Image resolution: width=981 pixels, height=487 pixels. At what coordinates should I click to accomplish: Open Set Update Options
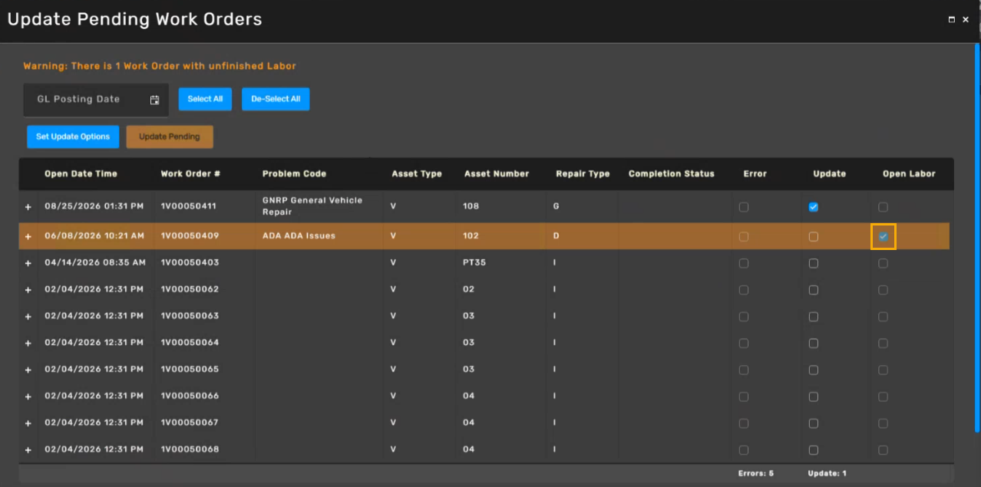coord(73,137)
